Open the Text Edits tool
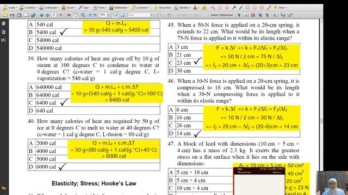Screen dimensions: 348x195 182,8
